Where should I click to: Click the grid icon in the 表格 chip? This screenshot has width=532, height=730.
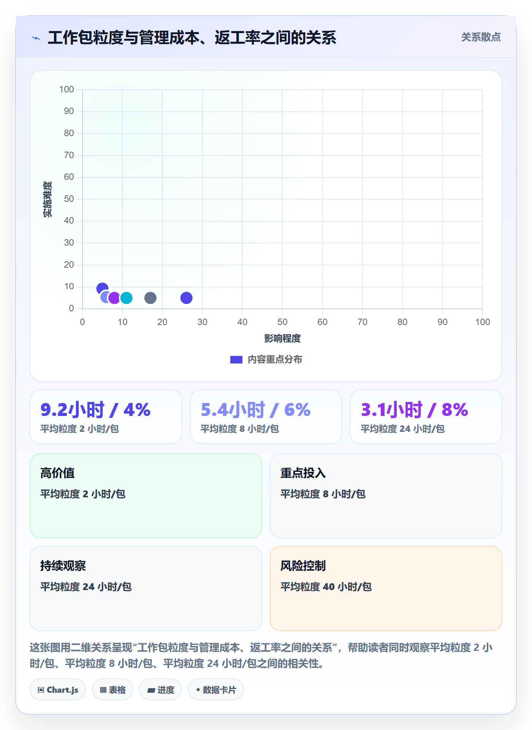(x=103, y=690)
